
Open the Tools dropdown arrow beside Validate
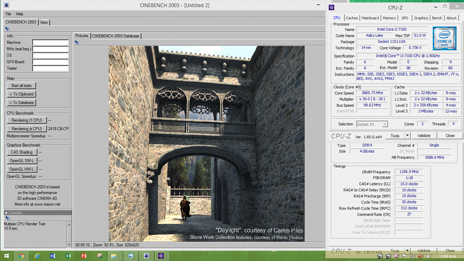click(x=408, y=136)
